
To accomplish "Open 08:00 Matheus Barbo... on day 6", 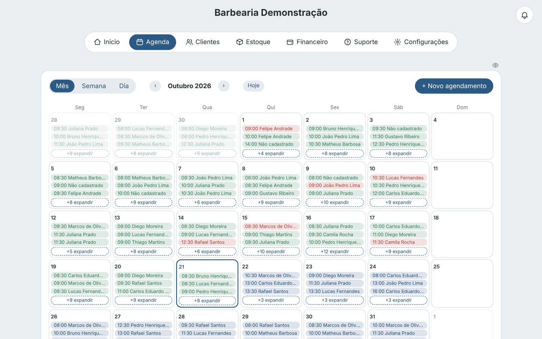I will [x=144, y=178].
